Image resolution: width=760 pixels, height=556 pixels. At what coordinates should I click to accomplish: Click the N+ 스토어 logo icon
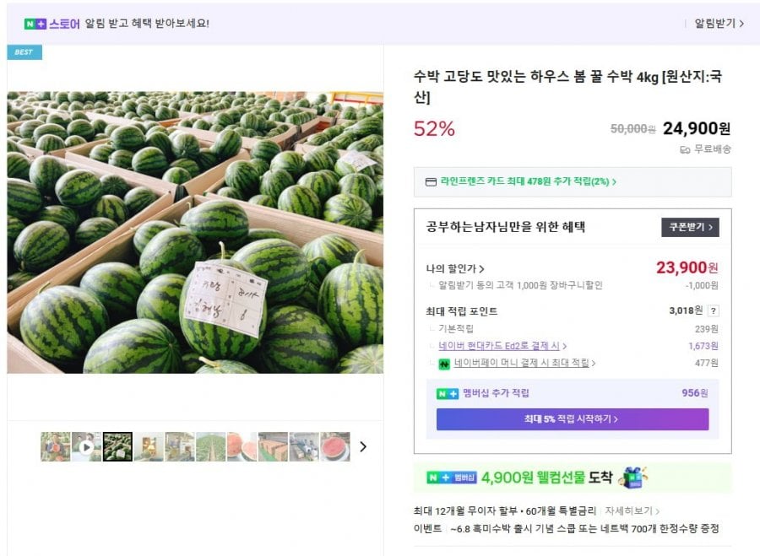point(35,24)
